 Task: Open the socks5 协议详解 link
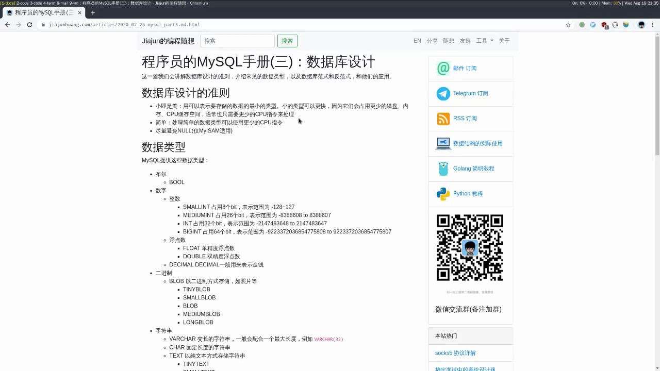(455, 353)
